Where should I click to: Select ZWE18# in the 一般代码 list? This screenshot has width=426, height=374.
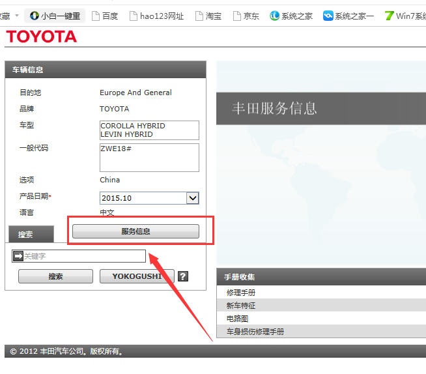pyautogui.click(x=116, y=149)
